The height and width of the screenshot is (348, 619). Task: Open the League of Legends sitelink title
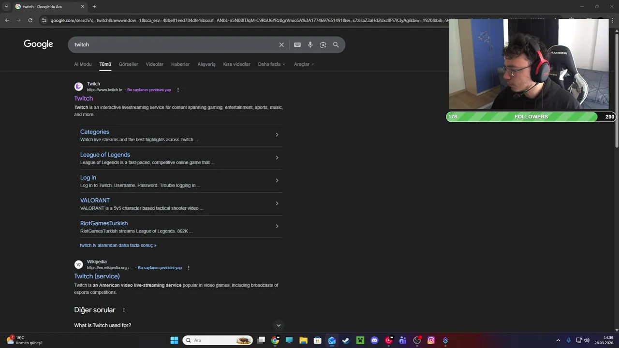[105, 155]
